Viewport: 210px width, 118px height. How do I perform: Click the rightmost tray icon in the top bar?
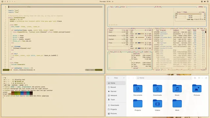[x=208, y=1]
